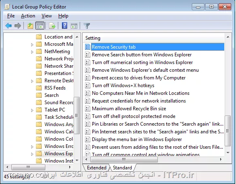Click the Filter funnel icon
Image resolution: width=236 pixels, height=184 pixels.
click(87, 26)
